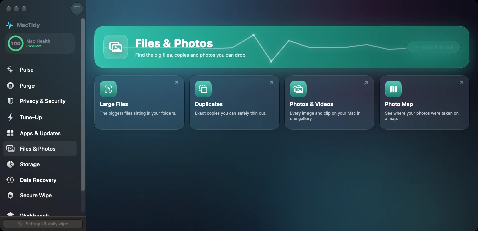The width and height of the screenshot is (478, 231).
Task: Click the open arrow on Large Files card
Action: (x=176, y=83)
